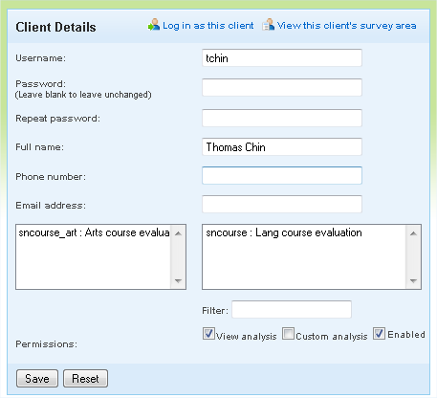Image resolution: width=437 pixels, height=398 pixels.
Task: Select the Full name field
Action: coord(282,146)
